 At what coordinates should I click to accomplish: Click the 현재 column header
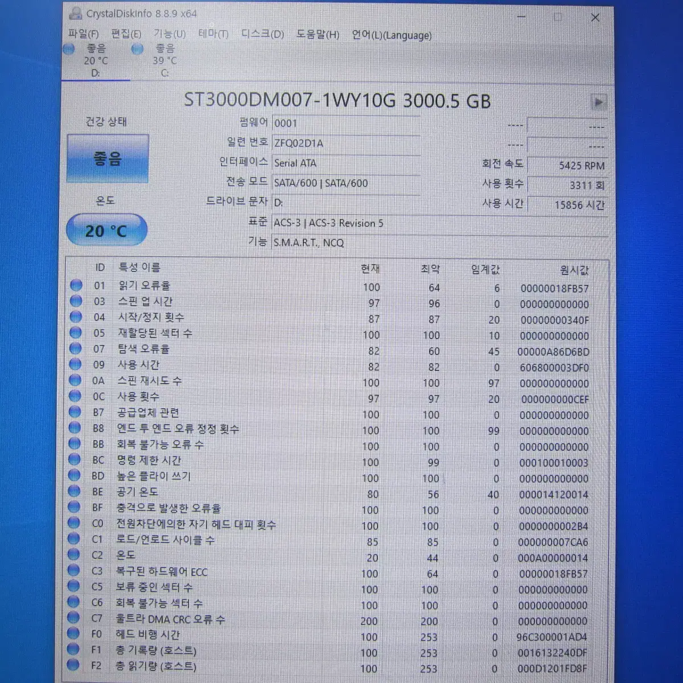[x=370, y=269]
